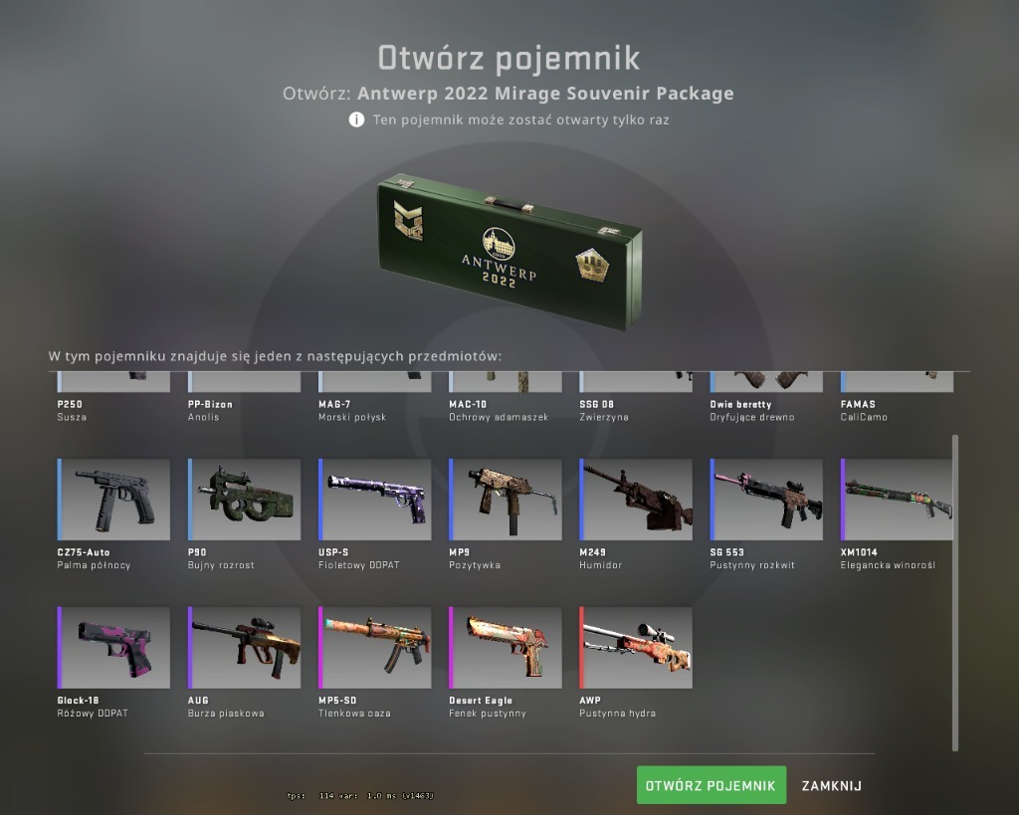1019x815 pixels.
Task: Click the Zamknij button
Action: pyautogui.click(x=832, y=786)
